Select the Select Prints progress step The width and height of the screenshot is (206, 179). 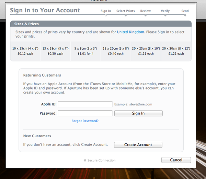tap(126, 11)
